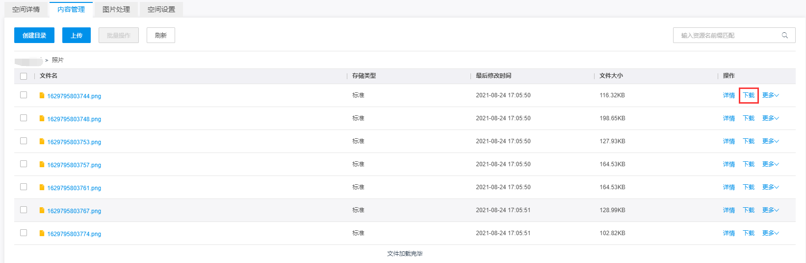View 详情 for 1629795803767.png
This screenshot has height=263, width=806.
coord(729,210)
